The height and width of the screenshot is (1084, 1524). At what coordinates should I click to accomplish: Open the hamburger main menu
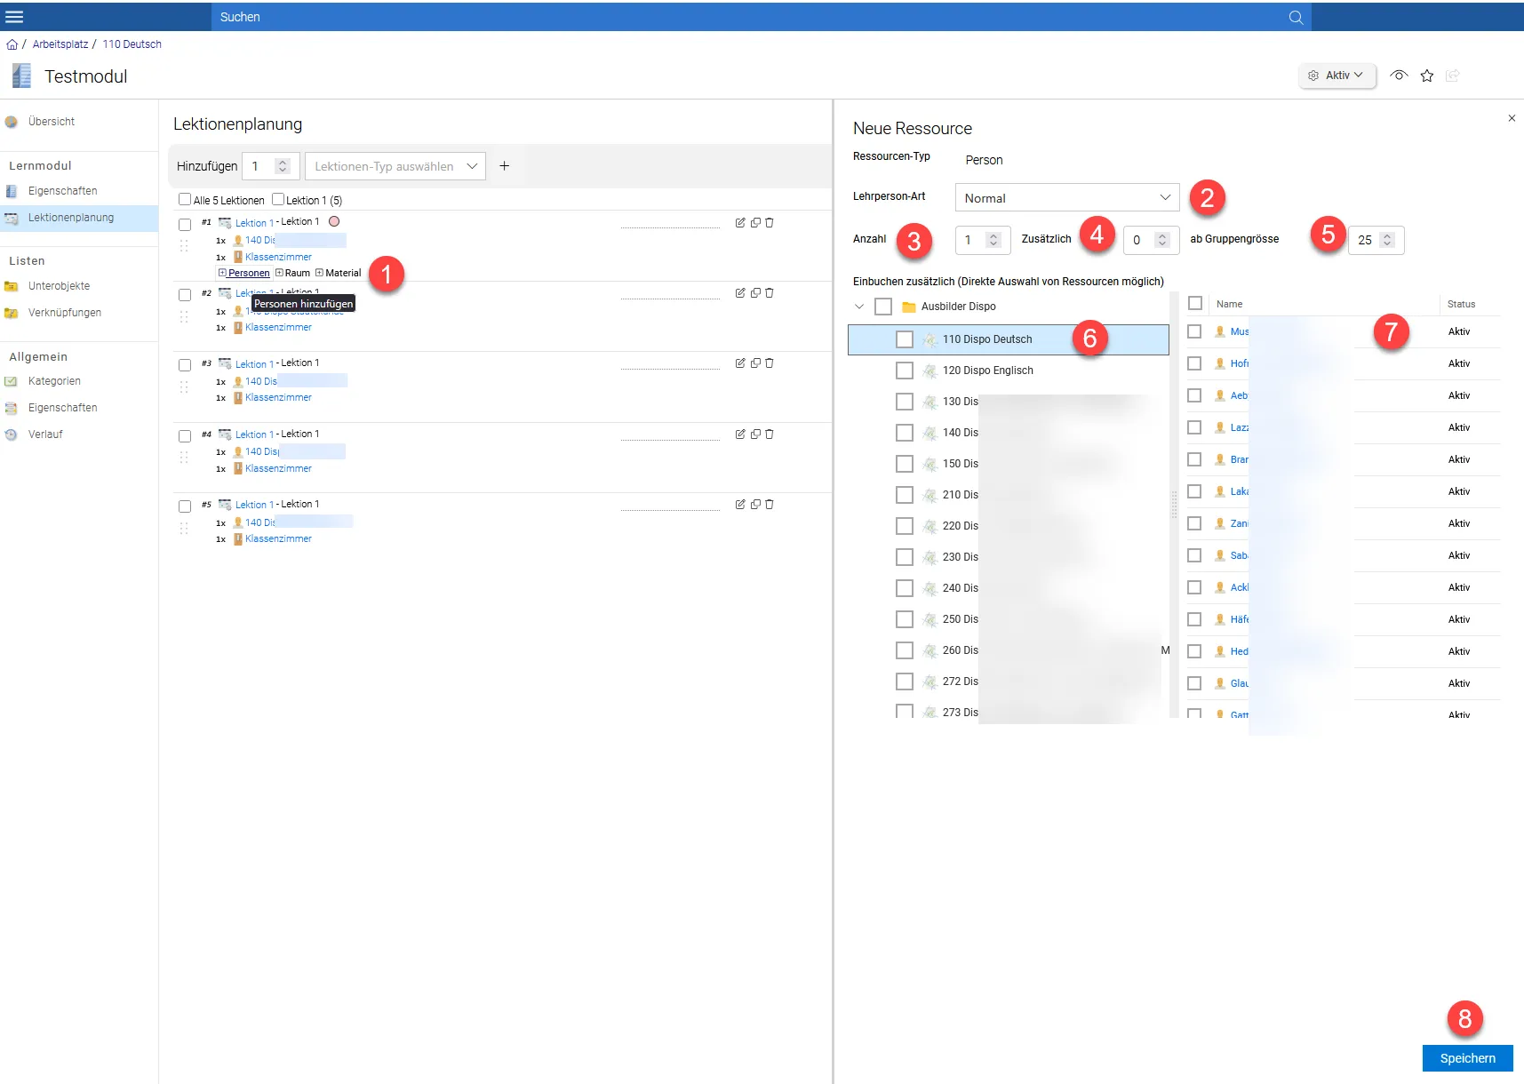coord(14,17)
